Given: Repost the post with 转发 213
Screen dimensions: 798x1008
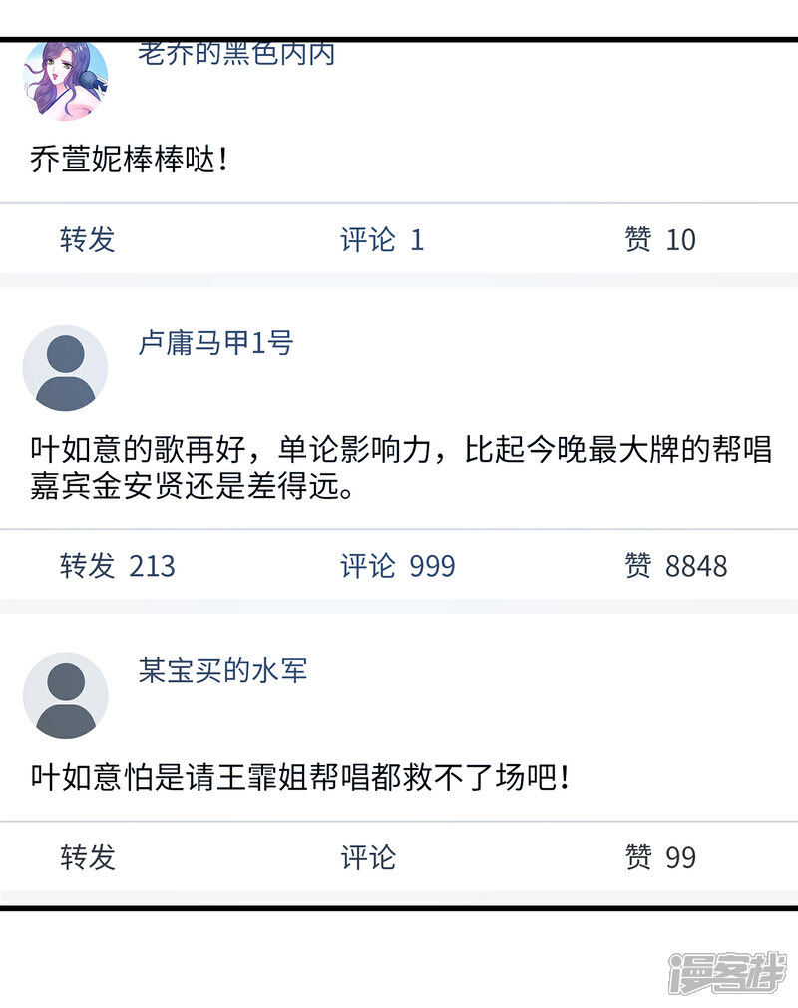Looking at the screenshot, I should [x=117, y=566].
